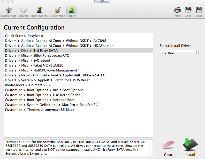Print the current configuration
The width and height of the screenshot is (205, 159).
pos(178,12)
